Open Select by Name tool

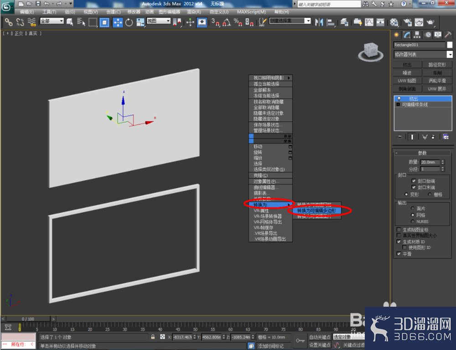pos(81,22)
